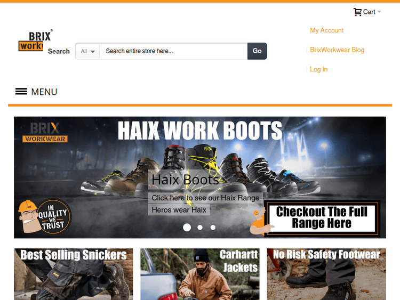Click the pointing mascot beside Checkout banner
The height and width of the screenshot is (300, 400).
click(261, 221)
